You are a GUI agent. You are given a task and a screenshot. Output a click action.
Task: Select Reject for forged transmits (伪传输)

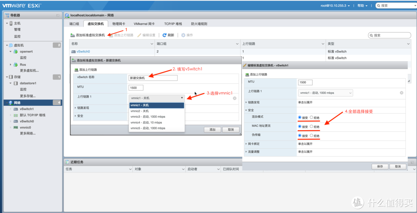(312, 135)
